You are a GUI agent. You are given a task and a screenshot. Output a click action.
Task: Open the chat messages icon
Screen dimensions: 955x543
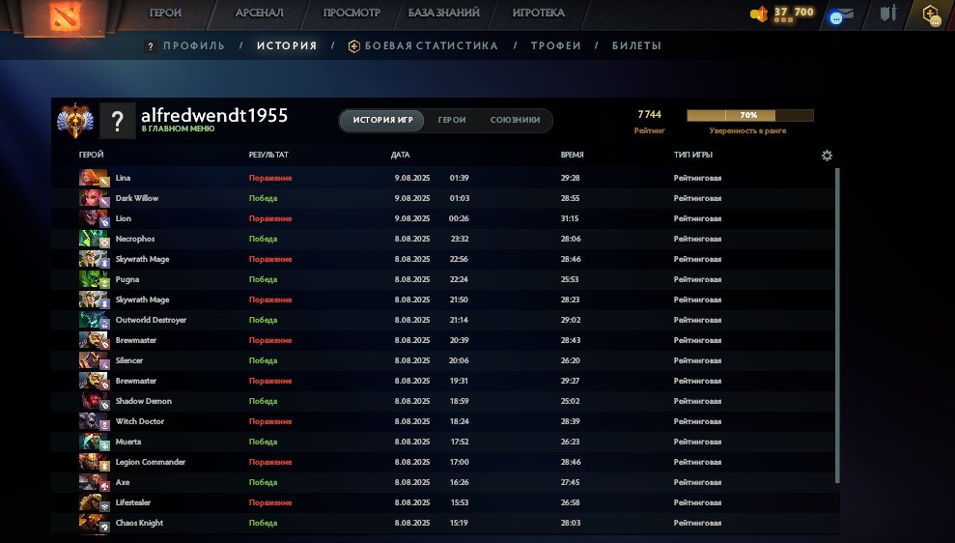(841, 15)
